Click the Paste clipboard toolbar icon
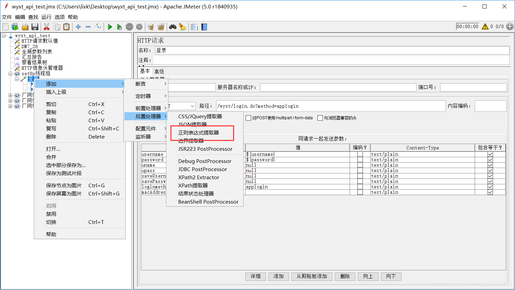515x290 pixels. pyautogui.click(x=66, y=27)
